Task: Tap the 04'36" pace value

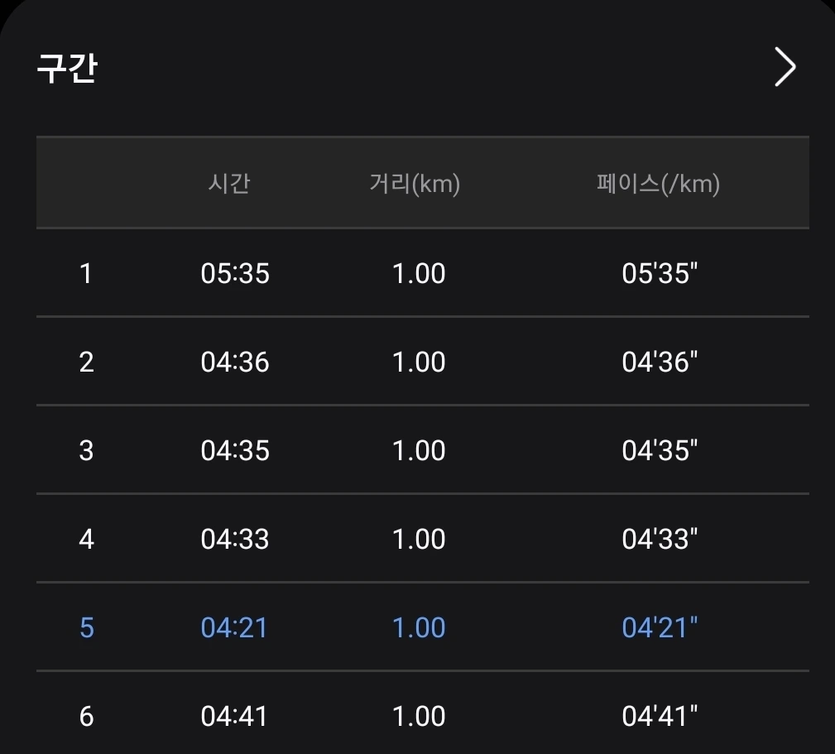Action: point(660,362)
